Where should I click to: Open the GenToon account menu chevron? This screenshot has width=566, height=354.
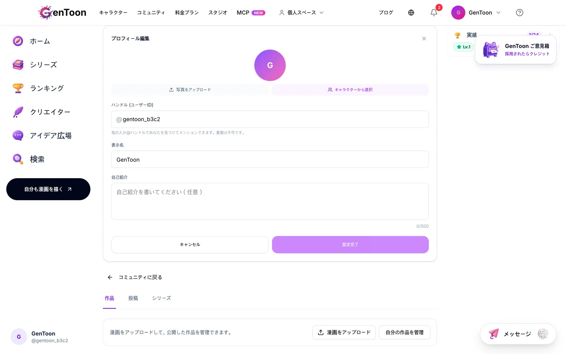coord(498,13)
